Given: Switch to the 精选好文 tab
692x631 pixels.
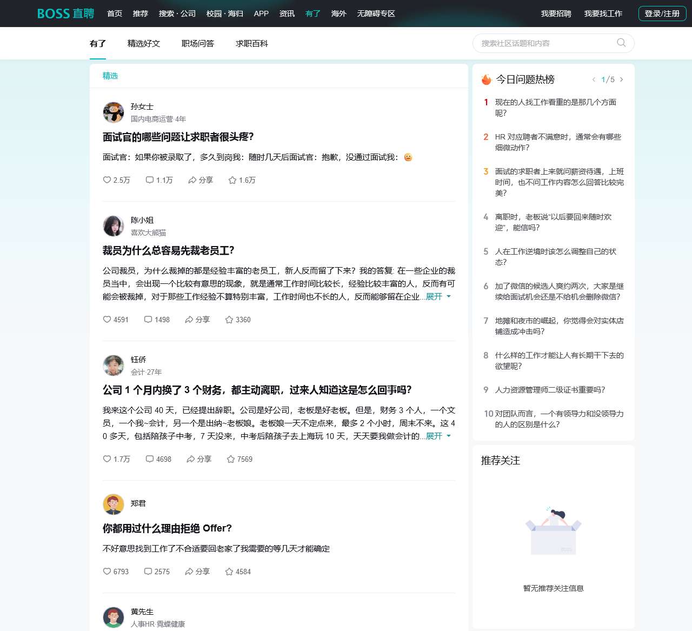Looking at the screenshot, I should coord(144,43).
